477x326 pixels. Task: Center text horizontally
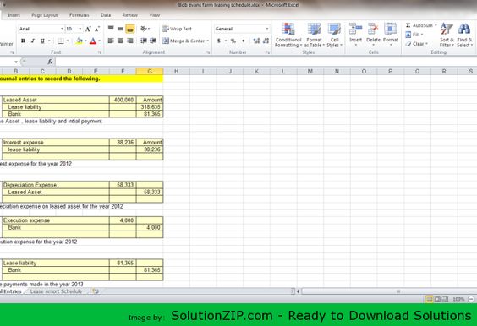pyautogui.click(x=120, y=41)
